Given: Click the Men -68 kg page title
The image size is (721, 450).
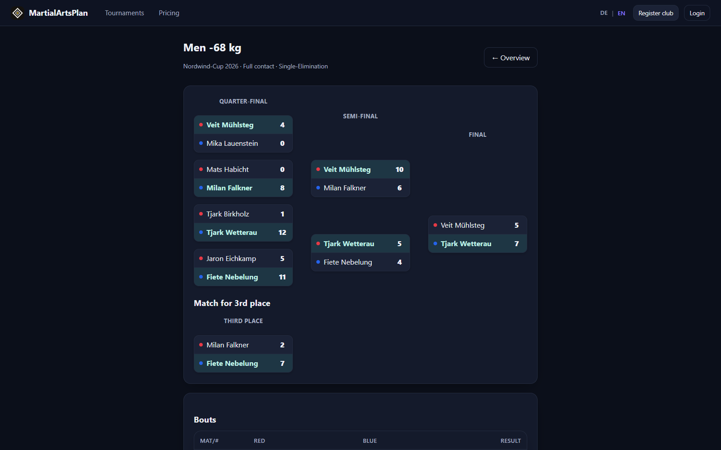Looking at the screenshot, I should tap(212, 48).
